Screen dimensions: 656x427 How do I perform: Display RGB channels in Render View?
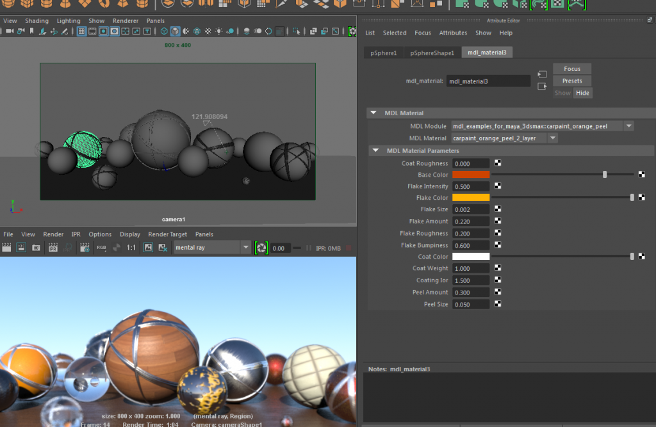[101, 246]
